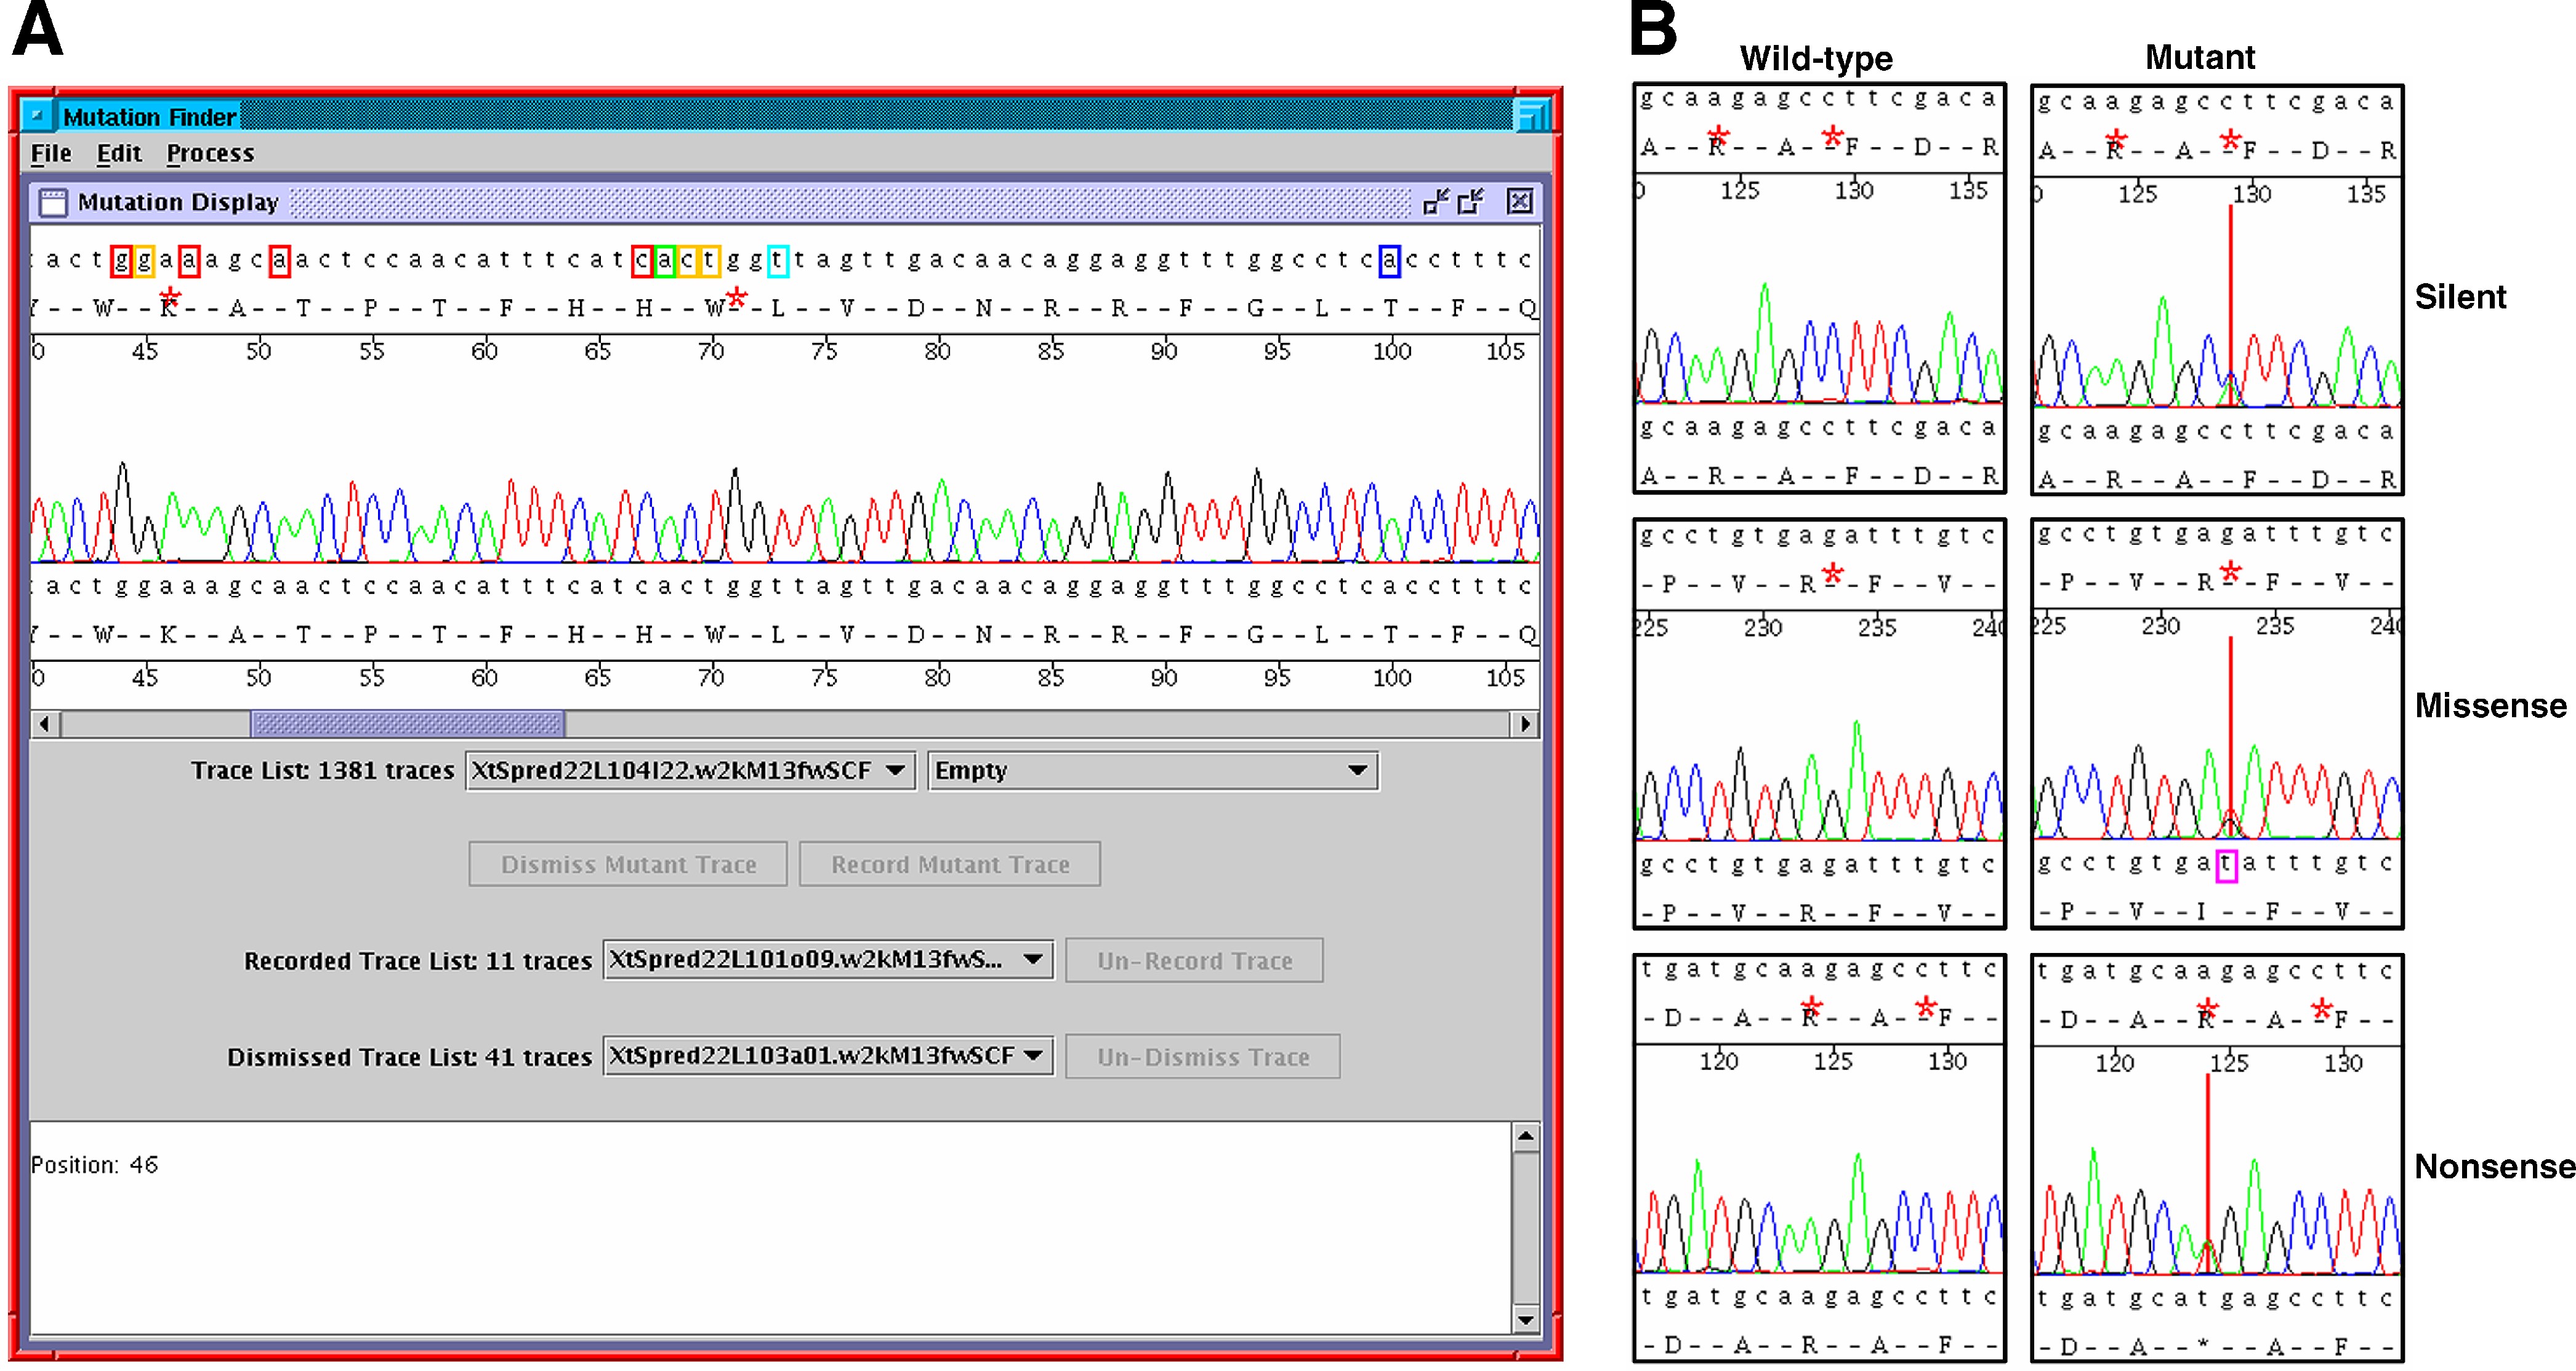The height and width of the screenshot is (1371, 2576).
Task: Open the Process menu
Action: [210, 154]
